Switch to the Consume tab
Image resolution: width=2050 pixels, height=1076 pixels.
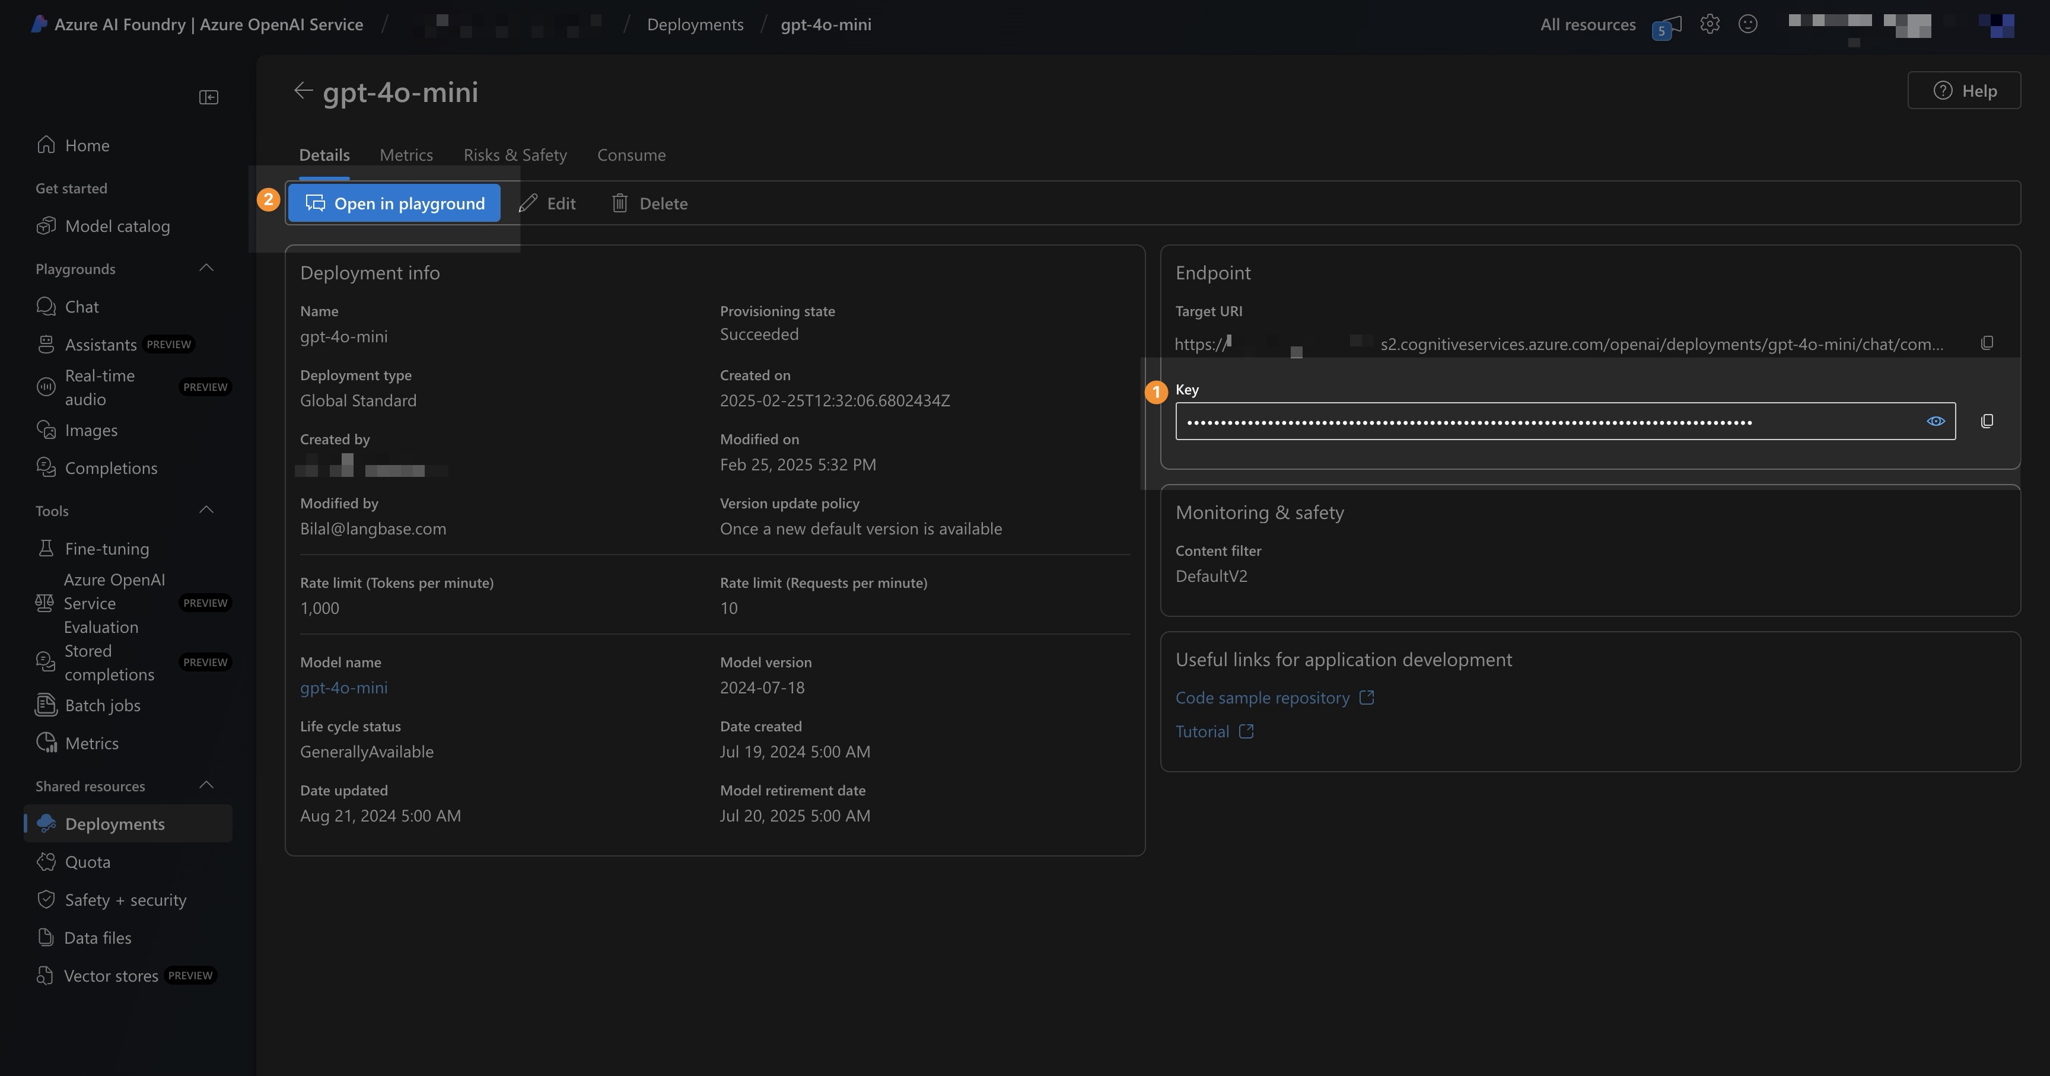pos(631,155)
